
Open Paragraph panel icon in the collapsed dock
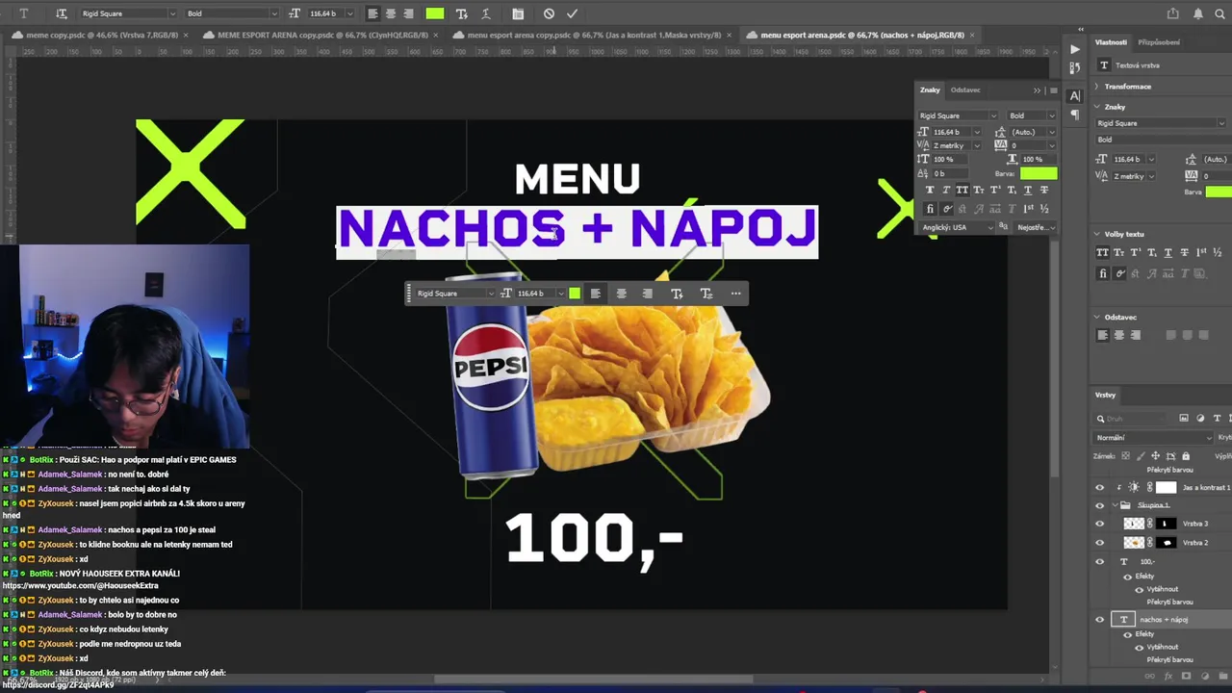click(1075, 115)
